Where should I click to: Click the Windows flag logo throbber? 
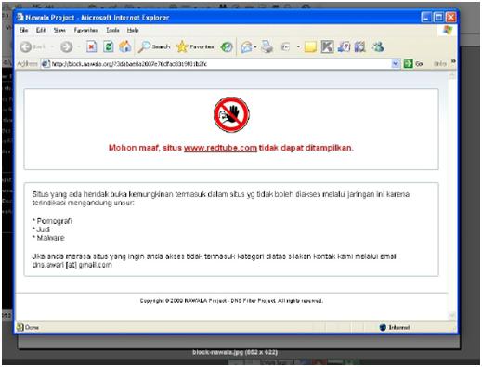click(448, 30)
